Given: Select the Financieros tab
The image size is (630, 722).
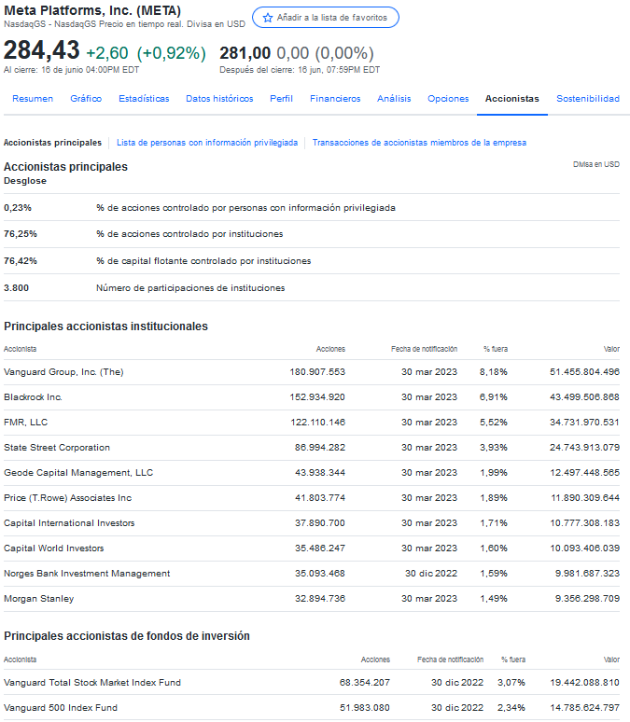Looking at the screenshot, I should (x=335, y=99).
